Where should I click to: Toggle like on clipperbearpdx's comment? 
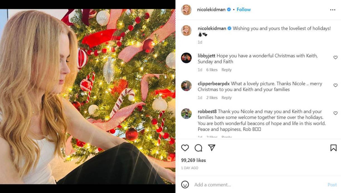coord(335,85)
